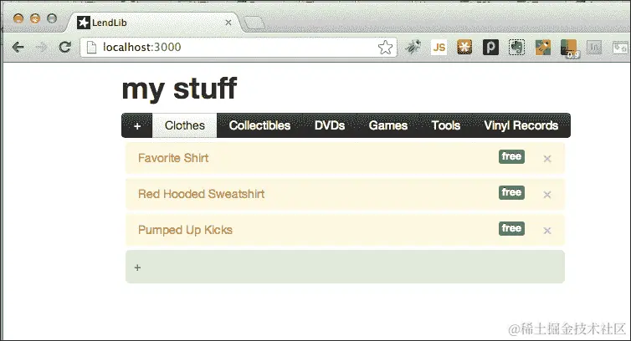Select the LendLib browser tab

[x=153, y=23]
